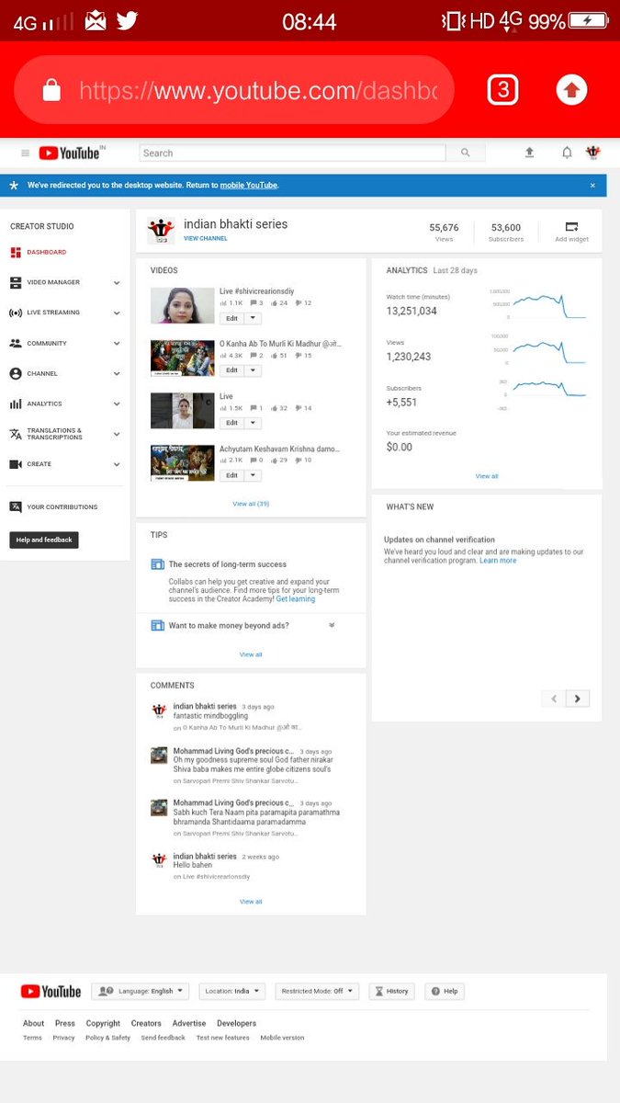Open thumbnail of 'O Kanha Ab To Murli' video

pos(183,358)
